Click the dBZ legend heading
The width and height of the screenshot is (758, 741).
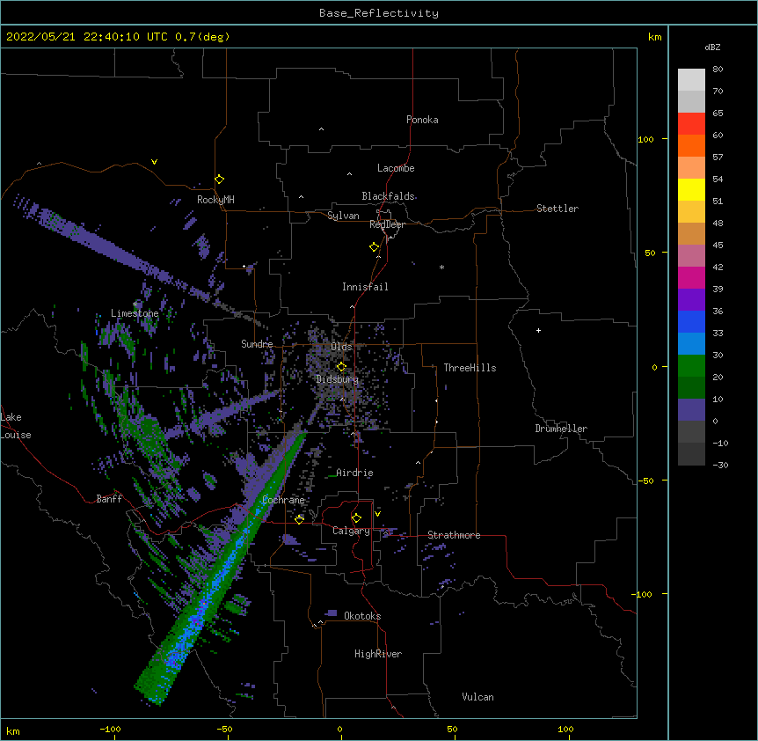712,47
